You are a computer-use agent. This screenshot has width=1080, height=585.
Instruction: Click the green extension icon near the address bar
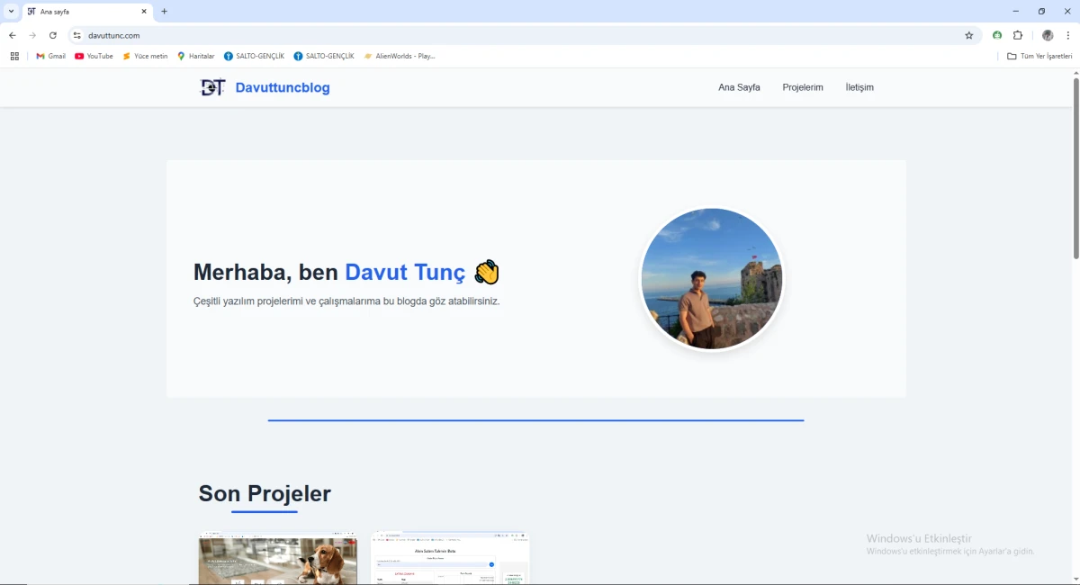tap(996, 35)
